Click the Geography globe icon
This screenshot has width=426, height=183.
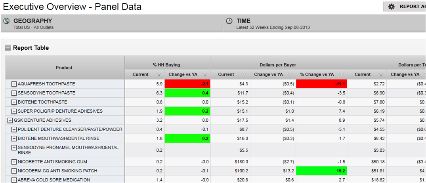click(7, 21)
